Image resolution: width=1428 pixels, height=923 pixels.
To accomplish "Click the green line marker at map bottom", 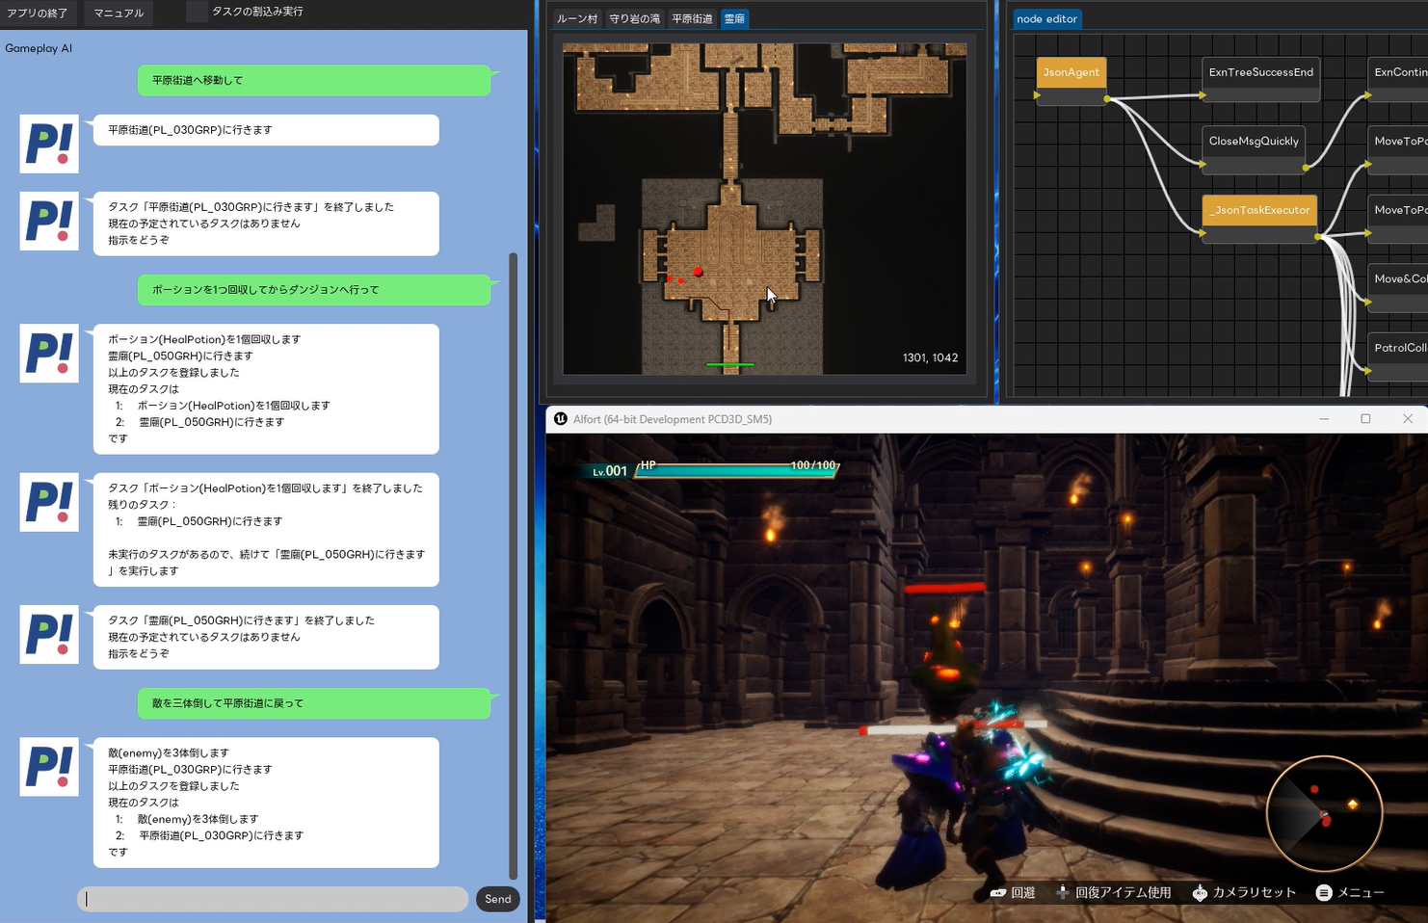I will click(729, 365).
